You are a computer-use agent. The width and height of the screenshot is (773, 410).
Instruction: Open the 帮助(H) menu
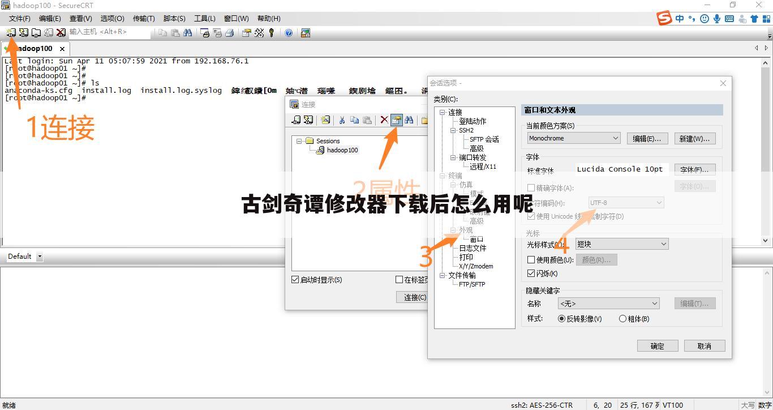269,19
